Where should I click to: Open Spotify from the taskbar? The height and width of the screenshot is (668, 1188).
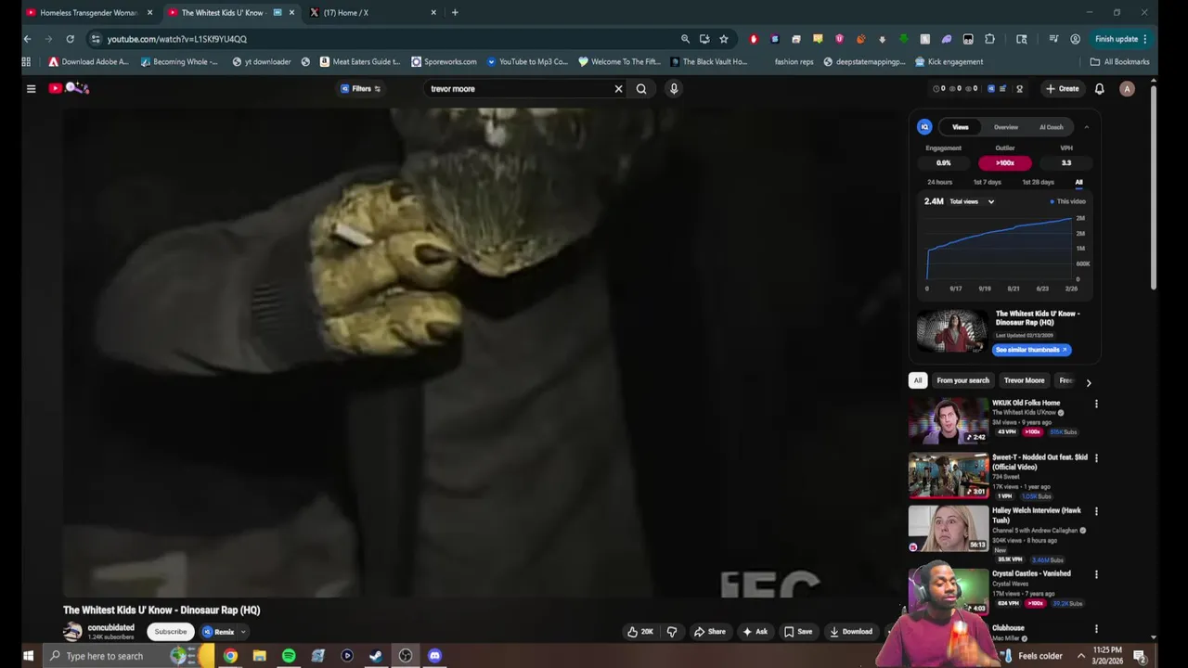pos(289,656)
